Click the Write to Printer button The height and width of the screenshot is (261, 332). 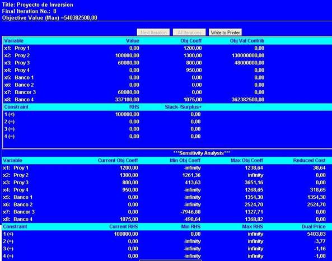click(225, 32)
